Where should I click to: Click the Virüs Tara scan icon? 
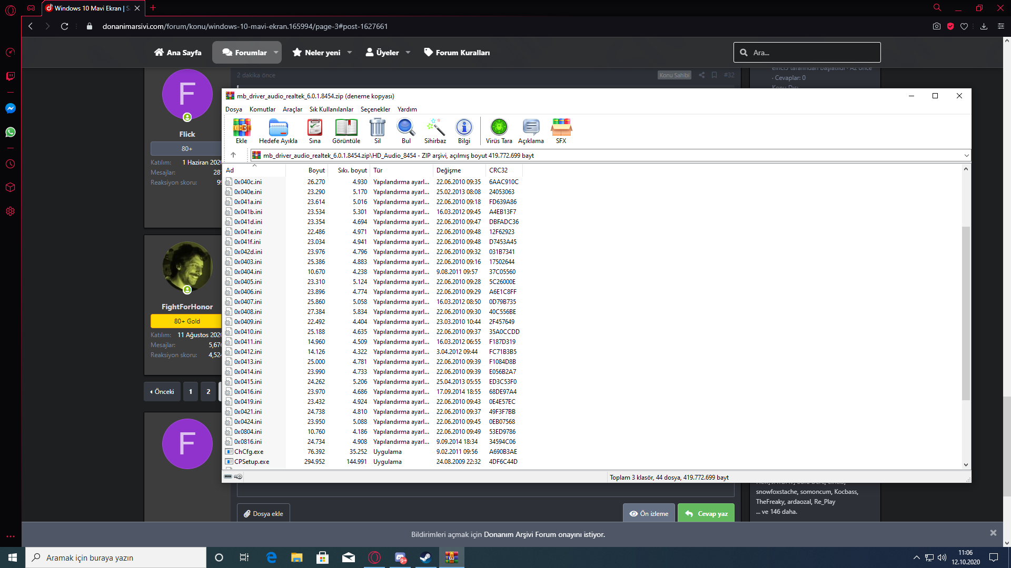tap(499, 131)
